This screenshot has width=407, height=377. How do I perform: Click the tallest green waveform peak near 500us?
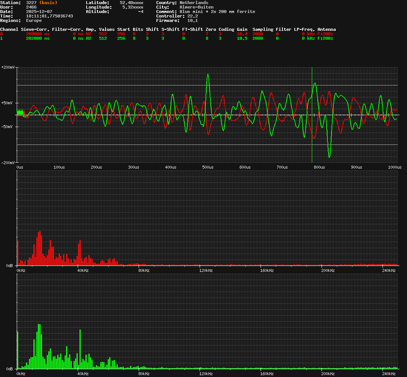point(208,75)
